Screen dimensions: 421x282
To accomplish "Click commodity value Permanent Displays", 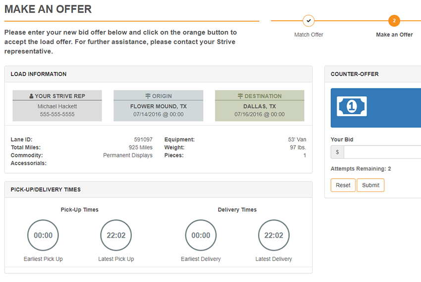I will pos(128,155).
